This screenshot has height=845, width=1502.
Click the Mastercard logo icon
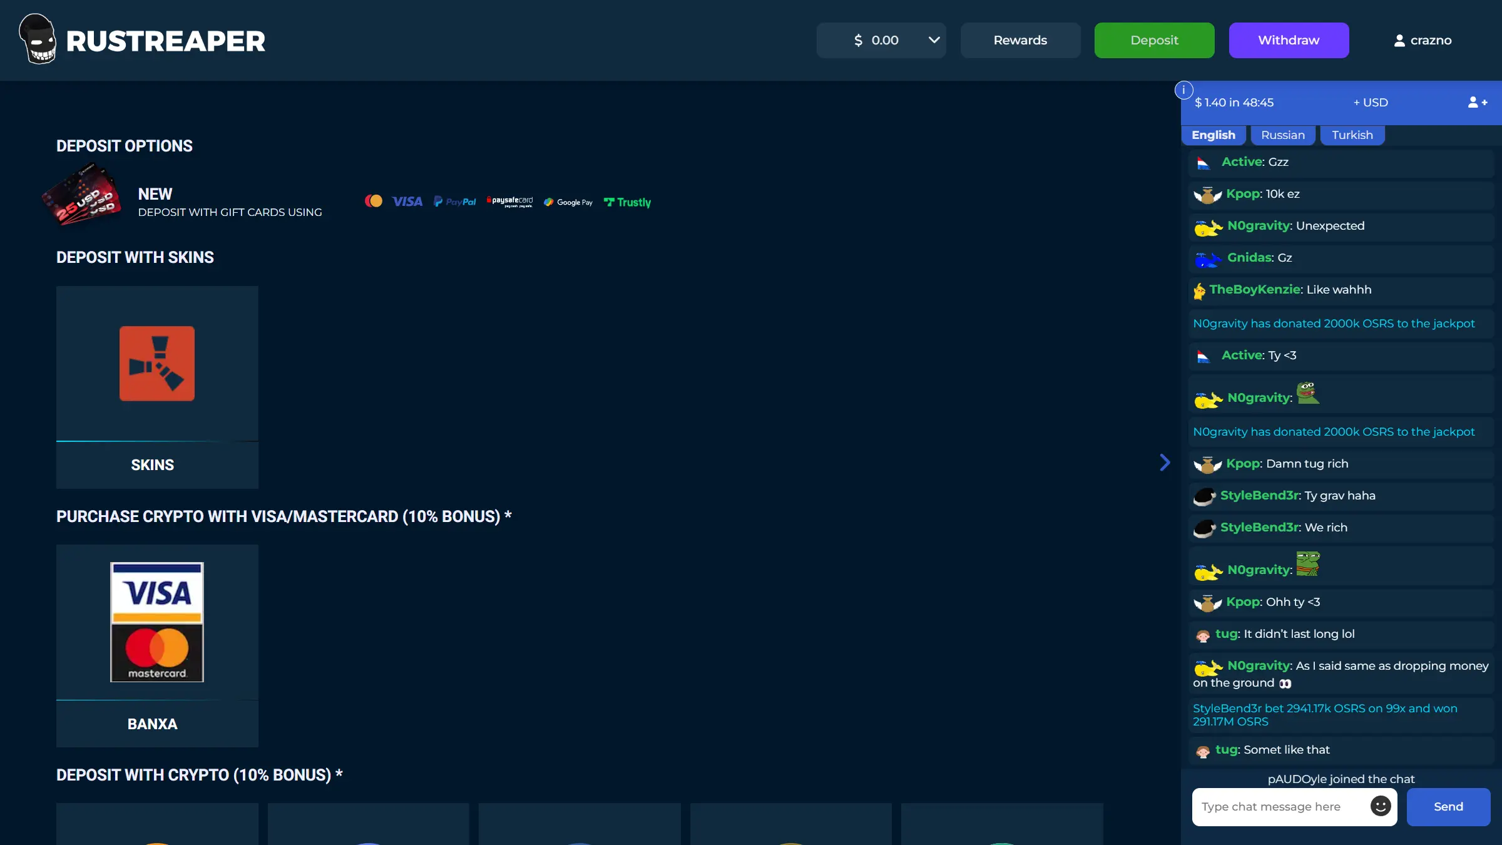[x=374, y=201]
